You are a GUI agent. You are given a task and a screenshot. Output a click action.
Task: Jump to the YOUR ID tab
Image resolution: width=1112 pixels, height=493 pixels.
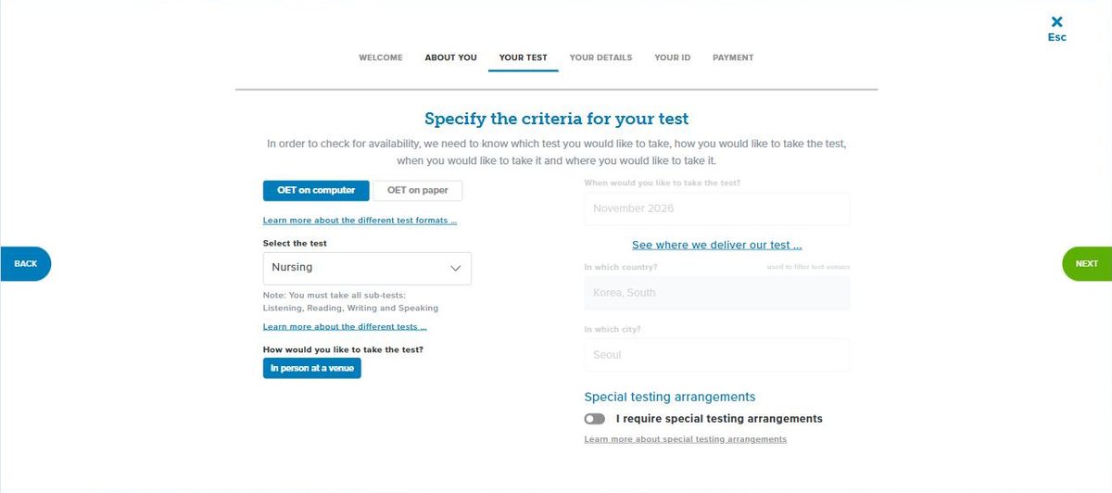click(673, 57)
